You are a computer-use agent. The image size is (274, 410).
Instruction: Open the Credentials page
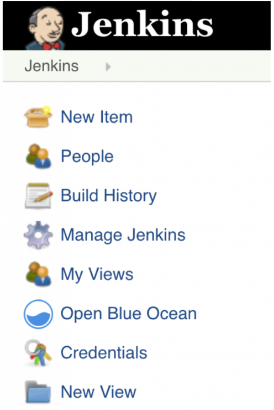coord(103,352)
